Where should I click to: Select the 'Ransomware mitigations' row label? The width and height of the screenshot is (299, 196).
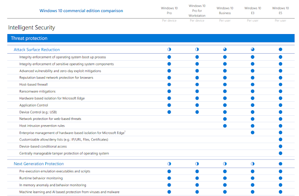(x=37, y=91)
